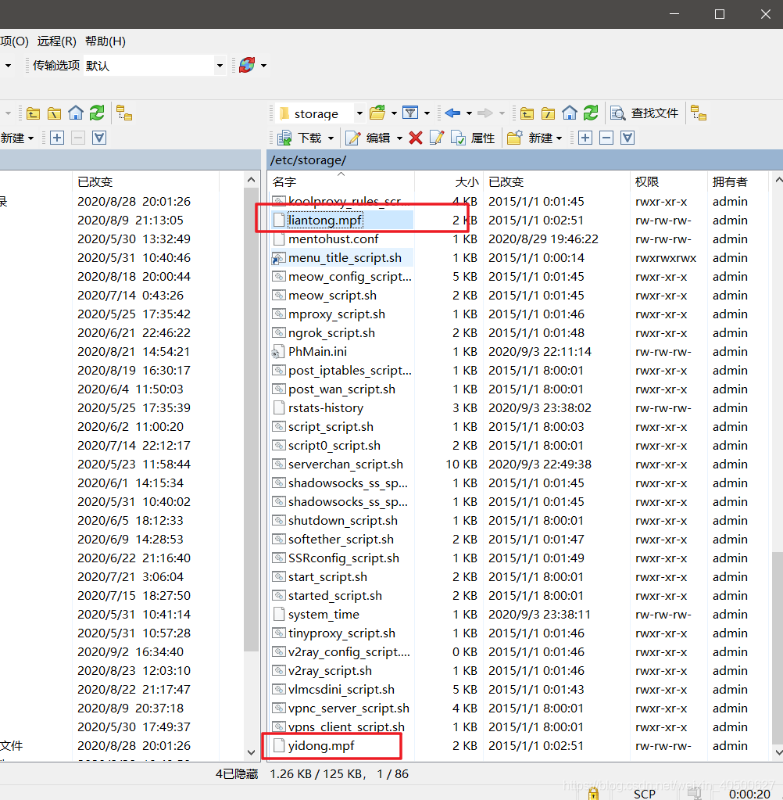783x800 pixels.
Task: Go to local root directory icon
Action: [x=54, y=113]
